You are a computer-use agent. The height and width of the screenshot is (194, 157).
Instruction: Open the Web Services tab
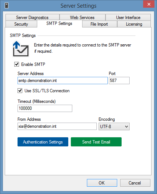tap(82, 18)
